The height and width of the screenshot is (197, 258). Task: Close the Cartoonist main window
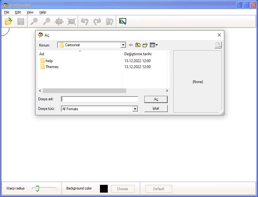[253, 5]
